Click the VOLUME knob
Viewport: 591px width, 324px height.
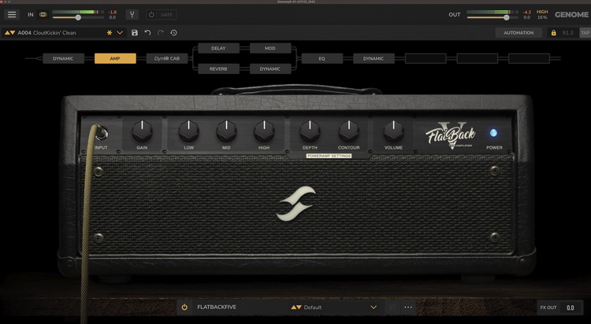point(393,131)
